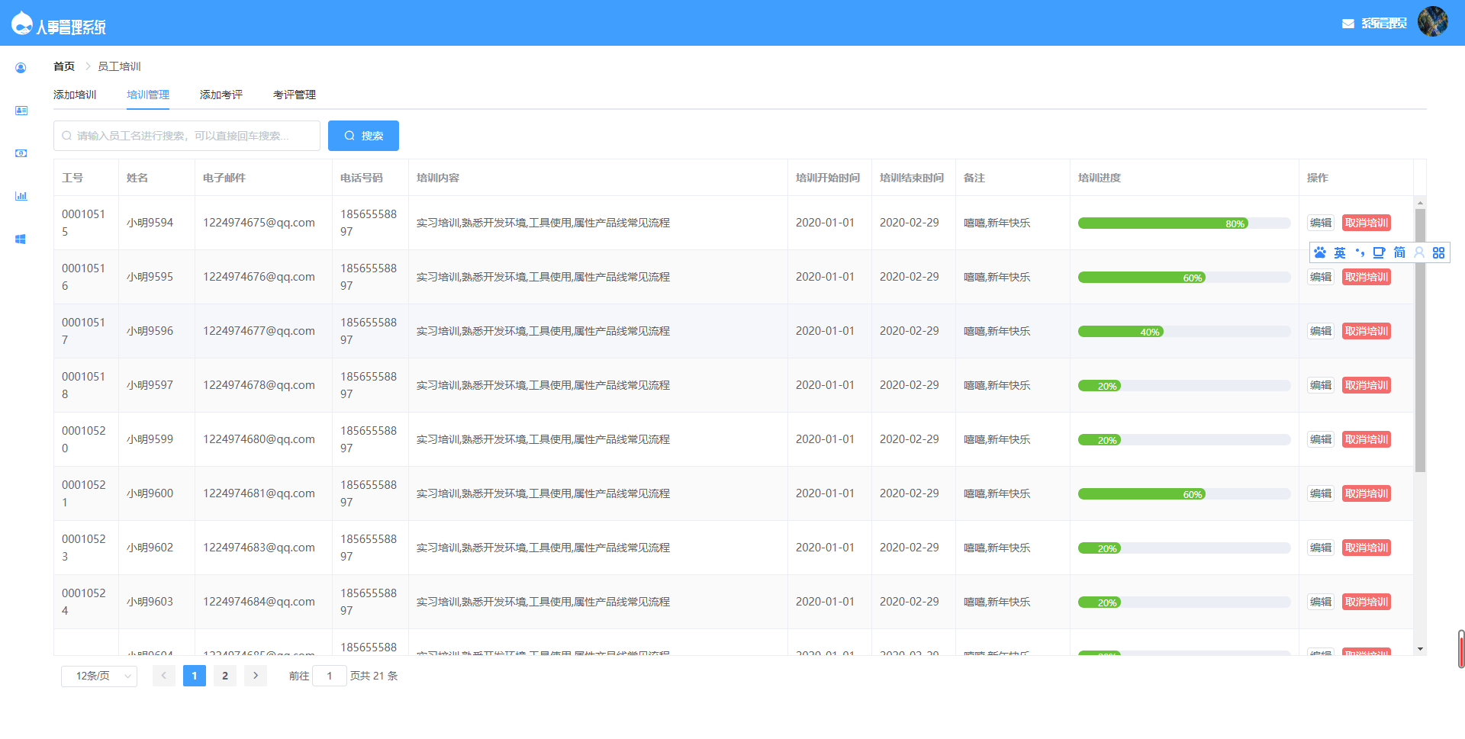Click the 80% training progress bar
1465x739 pixels.
[1181, 223]
